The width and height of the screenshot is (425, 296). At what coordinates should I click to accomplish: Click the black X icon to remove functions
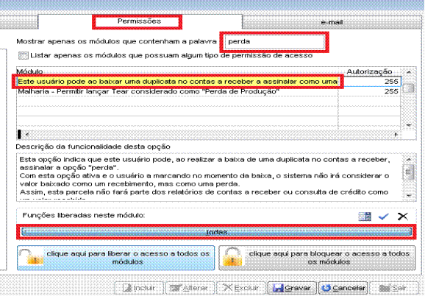pyautogui.click(x=403, y=216)
